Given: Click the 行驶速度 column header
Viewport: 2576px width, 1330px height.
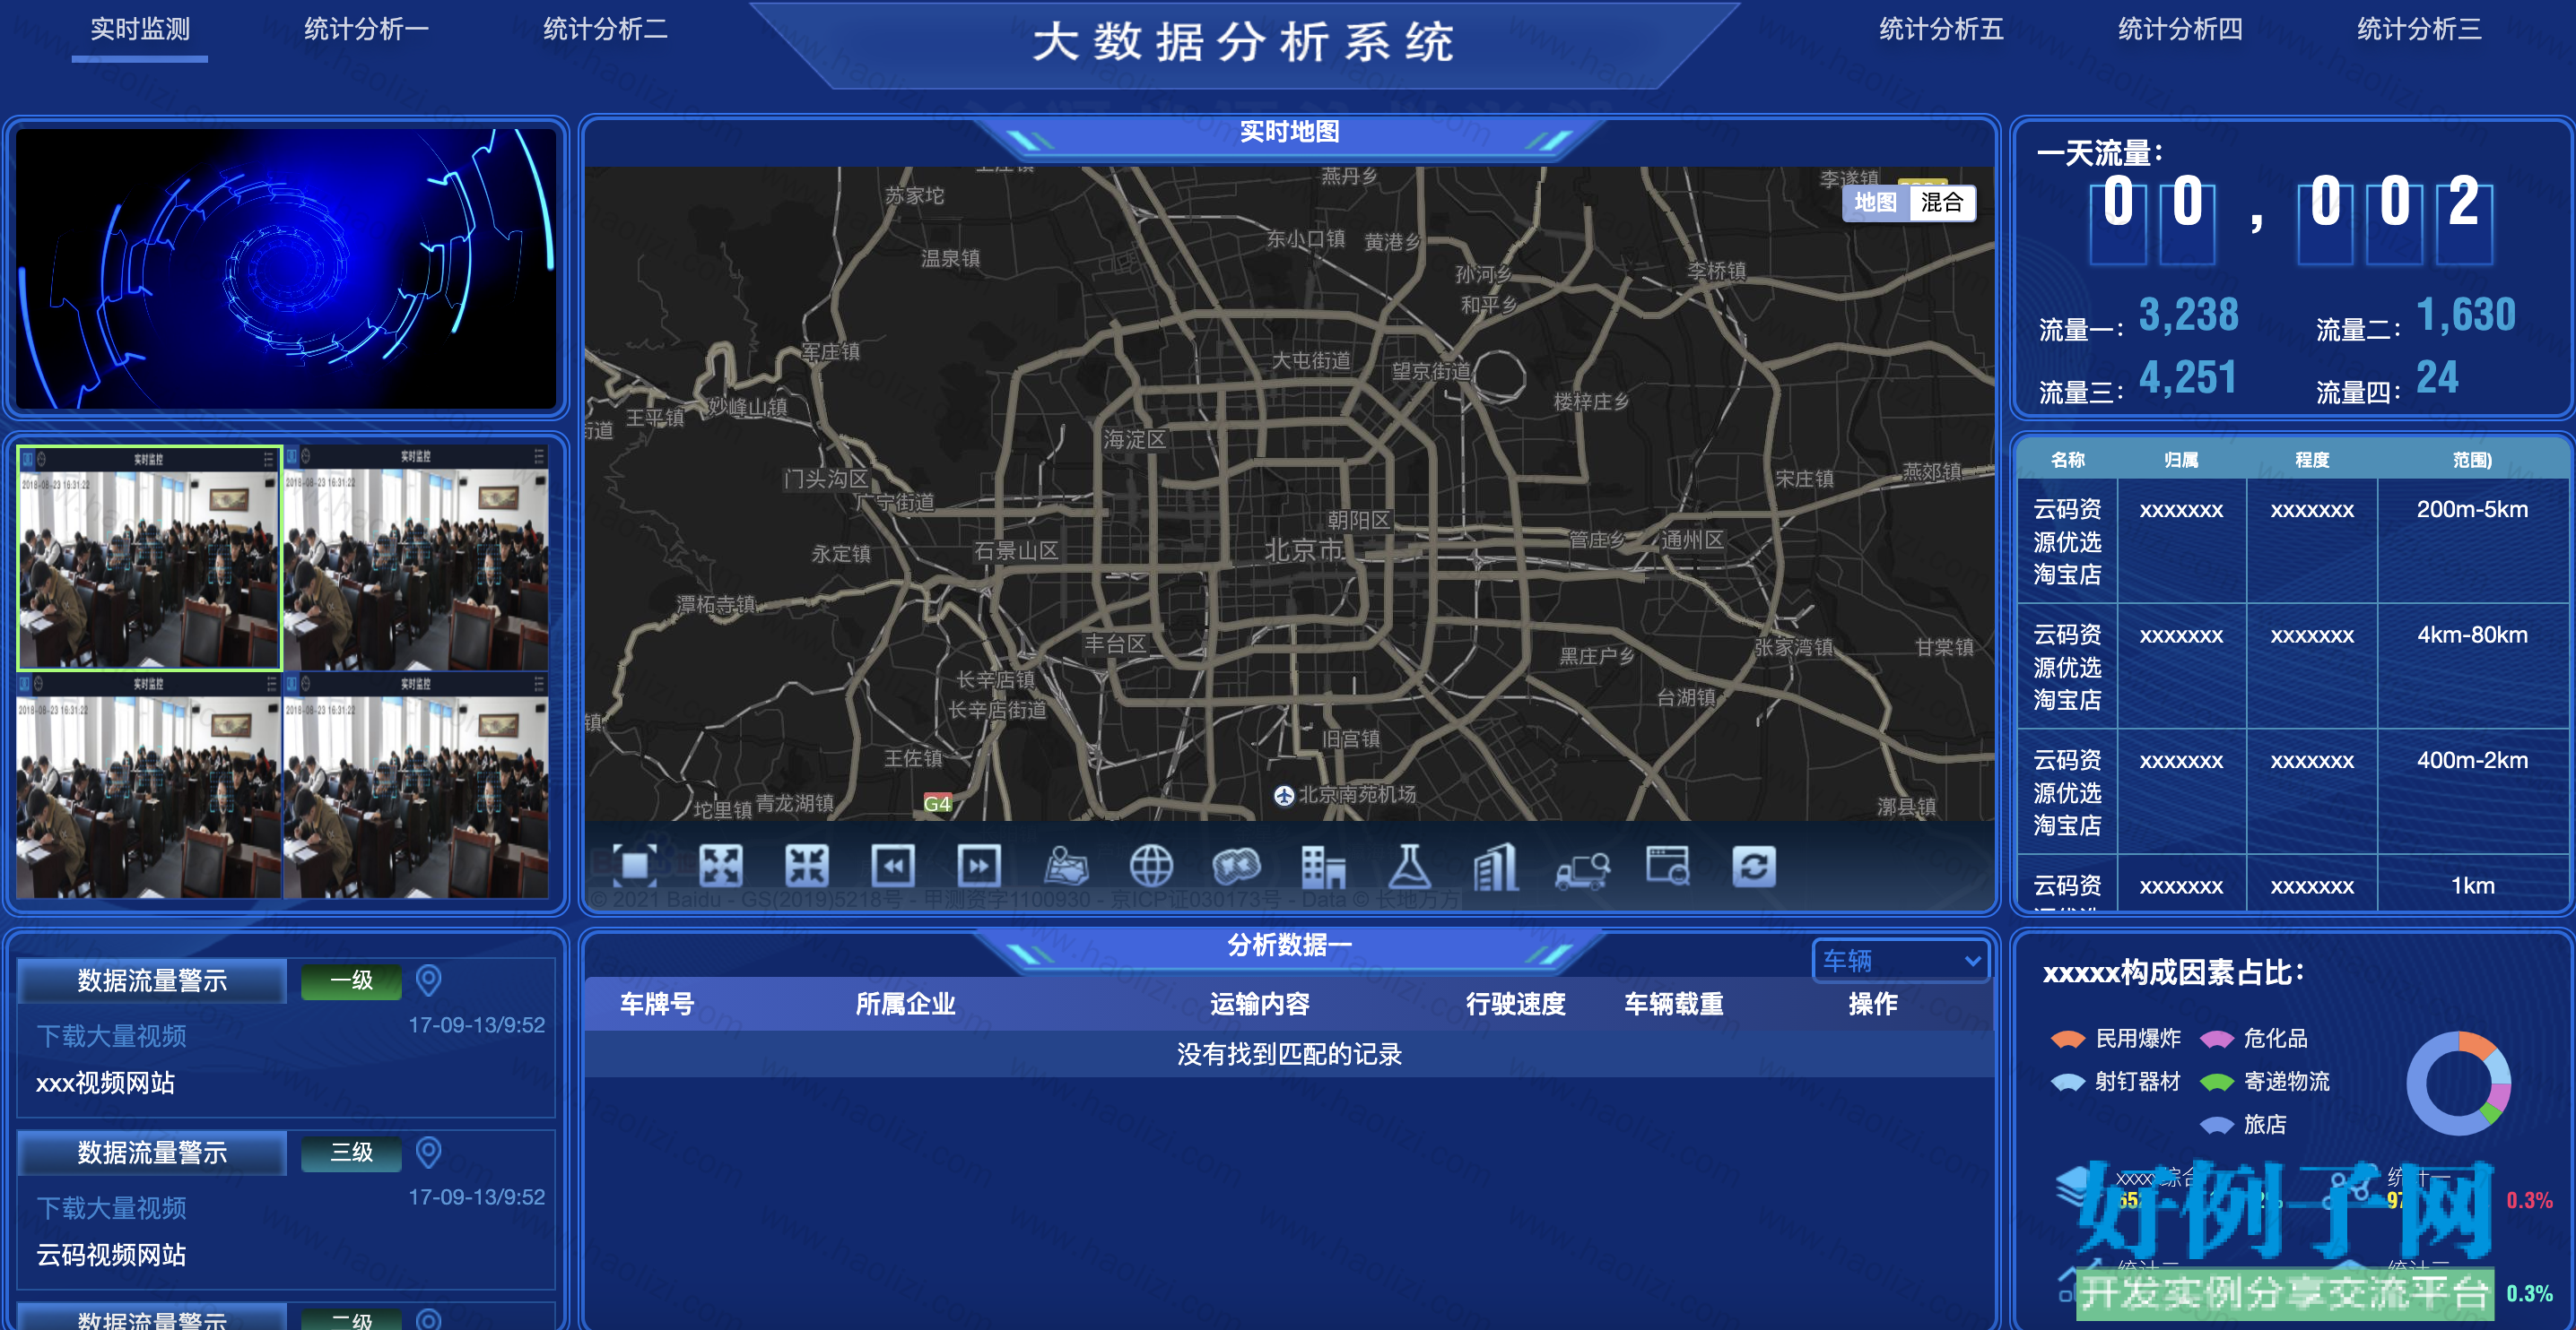Looking at the screenshot, I should coord(1516,1003).
